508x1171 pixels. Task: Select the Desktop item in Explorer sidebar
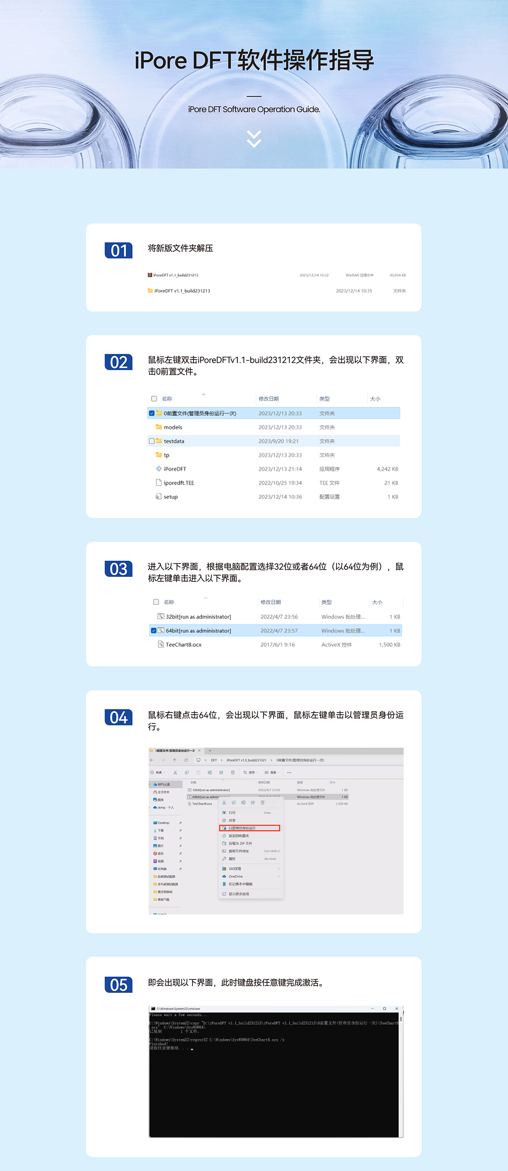pyautogui.click(x=163, y=823)
